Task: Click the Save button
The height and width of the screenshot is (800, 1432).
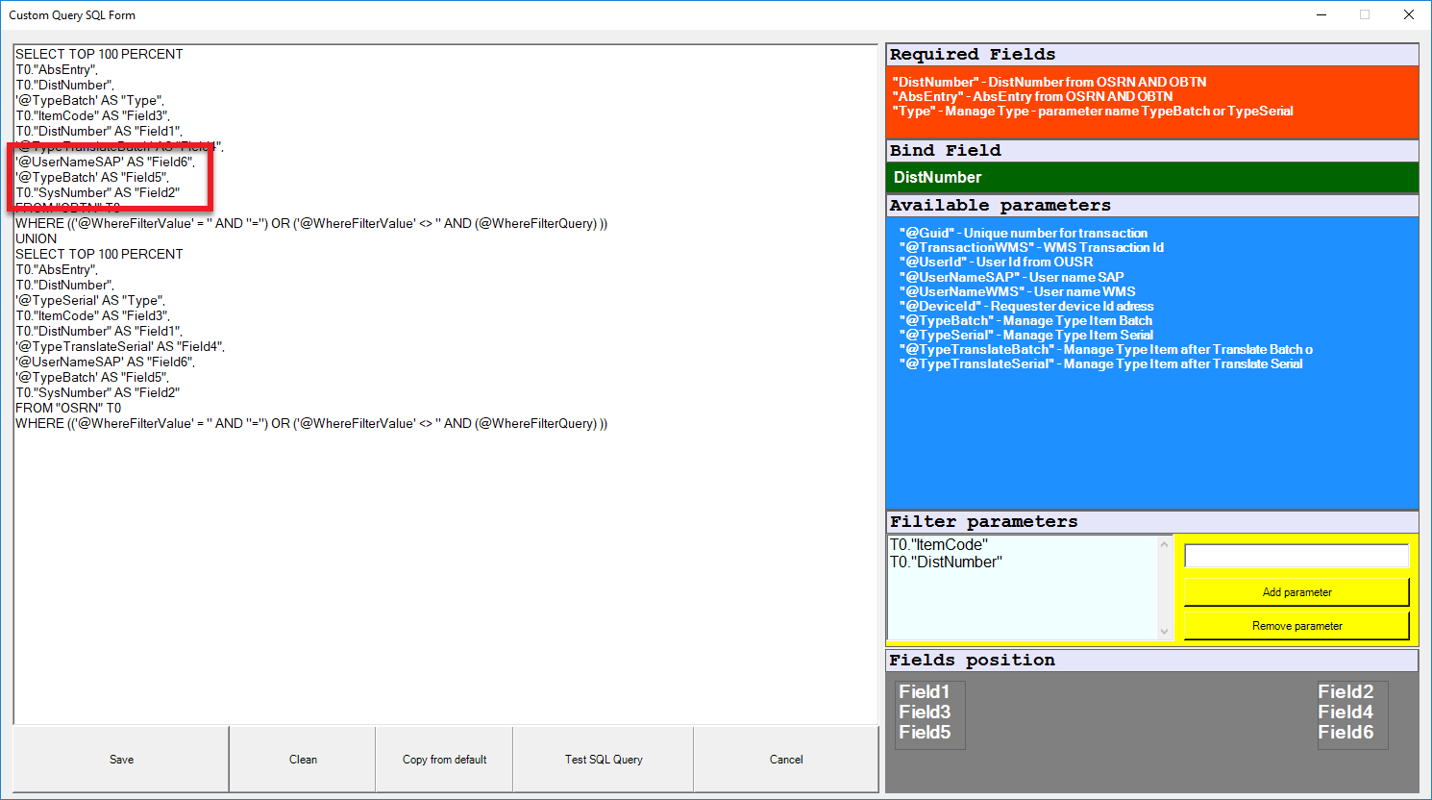Action: (x=121, y=759)
